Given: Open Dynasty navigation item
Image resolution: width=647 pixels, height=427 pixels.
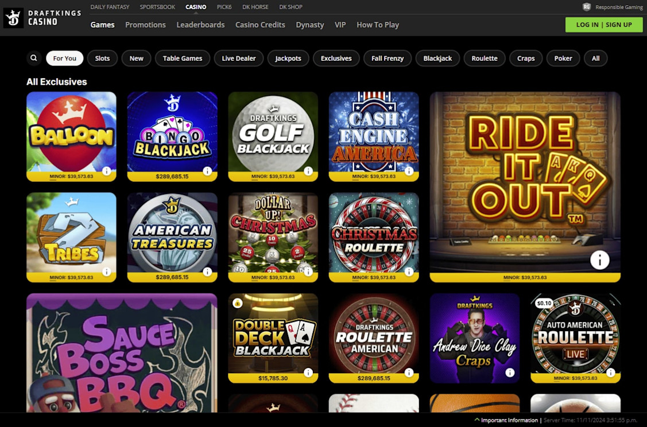Looking at the screenshot, I should pos(310,25).
